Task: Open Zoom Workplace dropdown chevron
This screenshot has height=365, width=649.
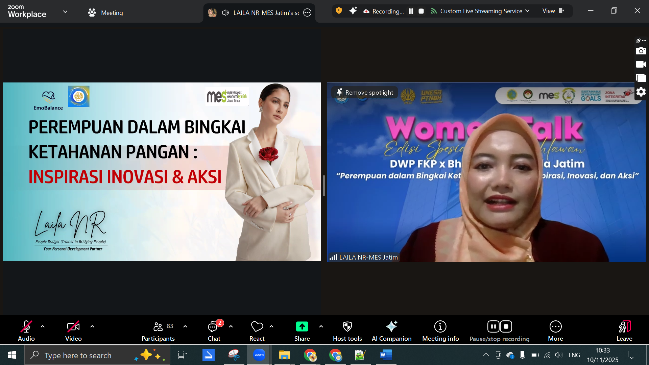Action: tap(65, 12)
